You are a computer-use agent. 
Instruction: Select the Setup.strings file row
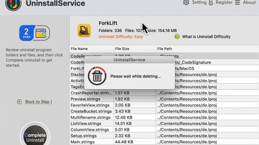pos(164,136)
